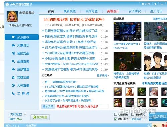167x127 pixels.
Task: Open the 囧镜头 死歌团战 video thumbnail
Action: click(155, 31)
